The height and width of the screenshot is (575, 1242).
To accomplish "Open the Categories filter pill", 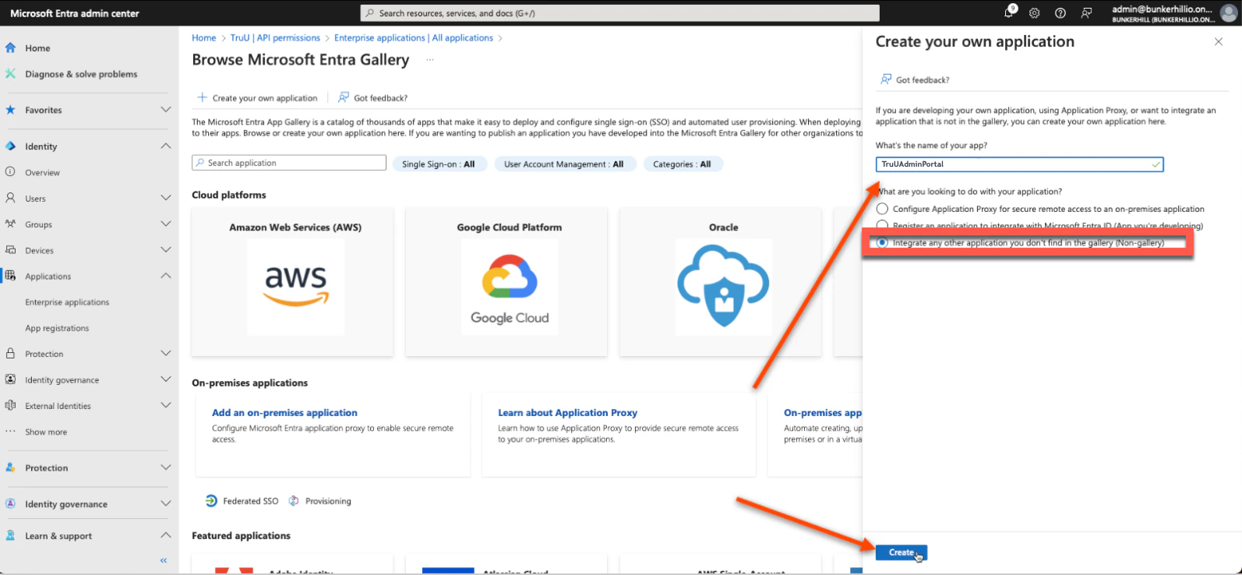I will (x=683, y=164).
